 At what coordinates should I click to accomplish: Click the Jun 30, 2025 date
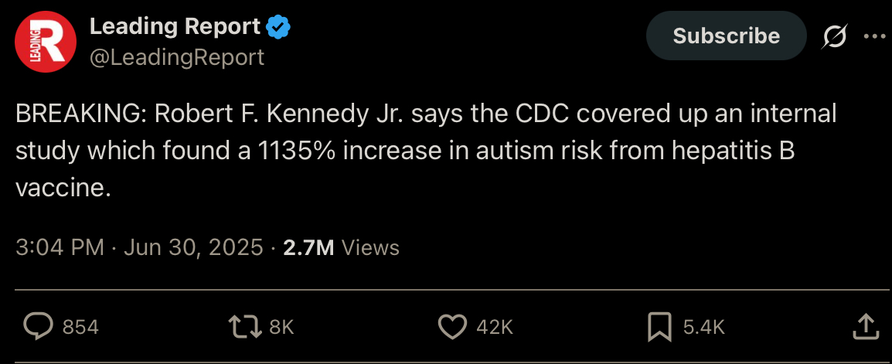pos(193,247)
